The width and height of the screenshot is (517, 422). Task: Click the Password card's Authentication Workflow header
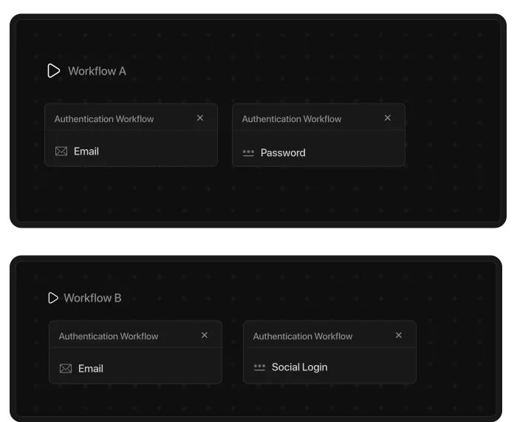point(292,119)
